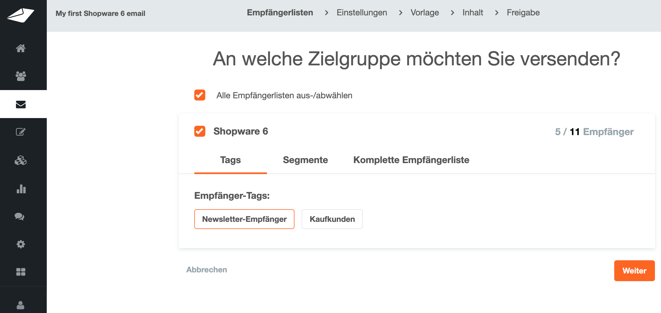Screen dimensions: 661x313
Task: Switch to the Segmente tab
Action: point(305,160)
